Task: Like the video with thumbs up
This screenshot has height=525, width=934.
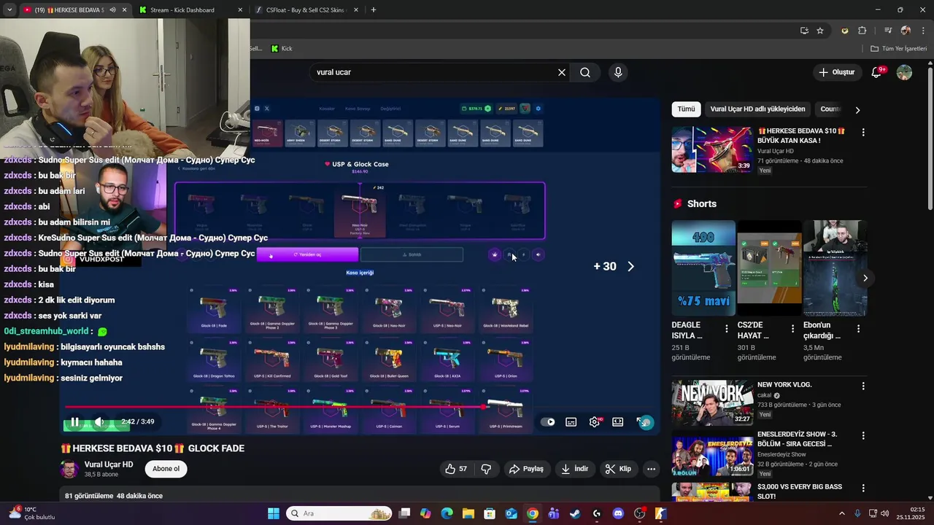Action: [456, 469]
